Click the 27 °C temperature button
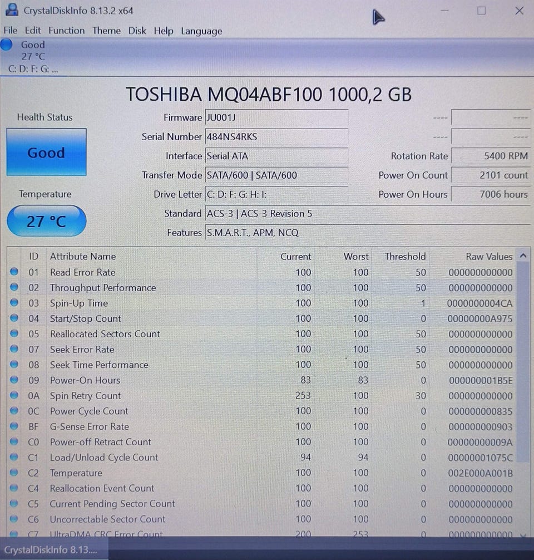534x560 pixels. click(46, 221)
